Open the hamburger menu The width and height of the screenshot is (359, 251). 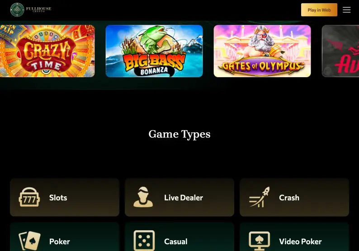346,9
